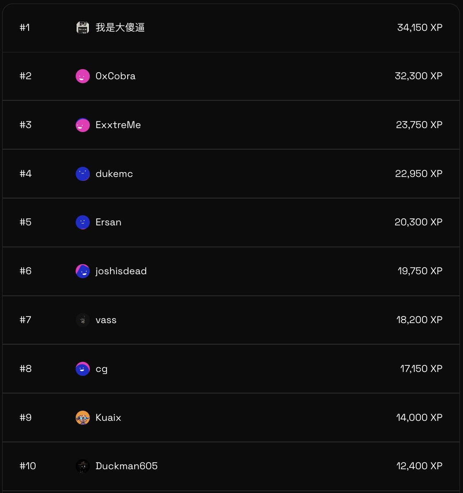The height and width of the screenshot is (493, 463).
Task: Click the 34,150 XP score
Action: [x=419, y=28]
